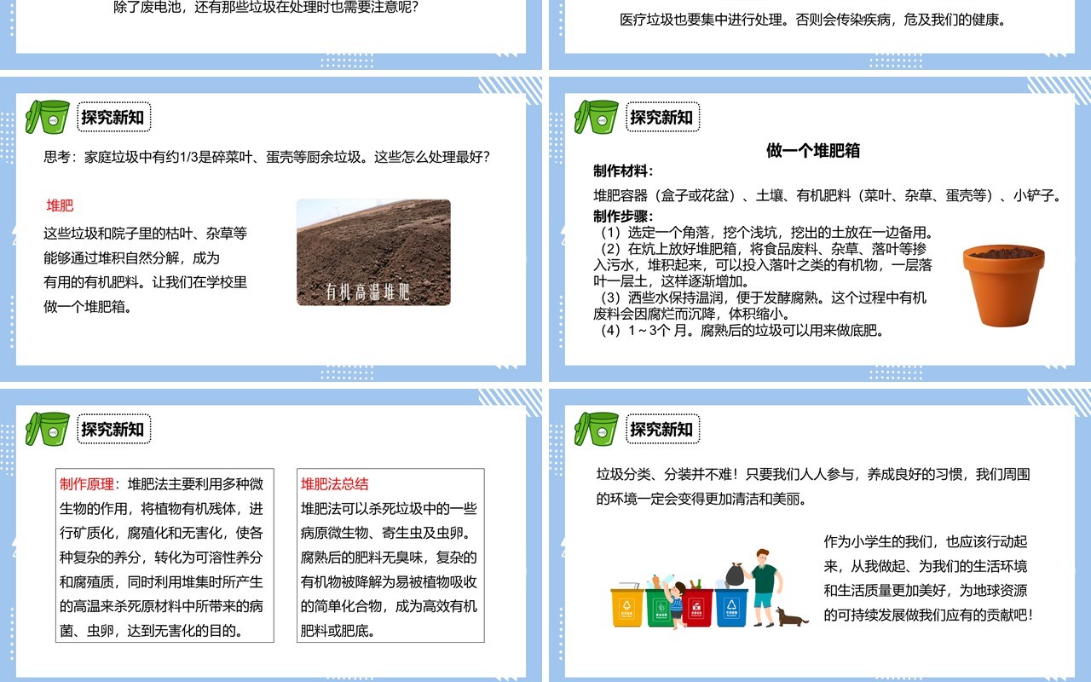The height and width of the screenshot is (682, 1091).
Task: Click the green bin icon on the 做一个堆肥箱 slide
Action: 596,117
